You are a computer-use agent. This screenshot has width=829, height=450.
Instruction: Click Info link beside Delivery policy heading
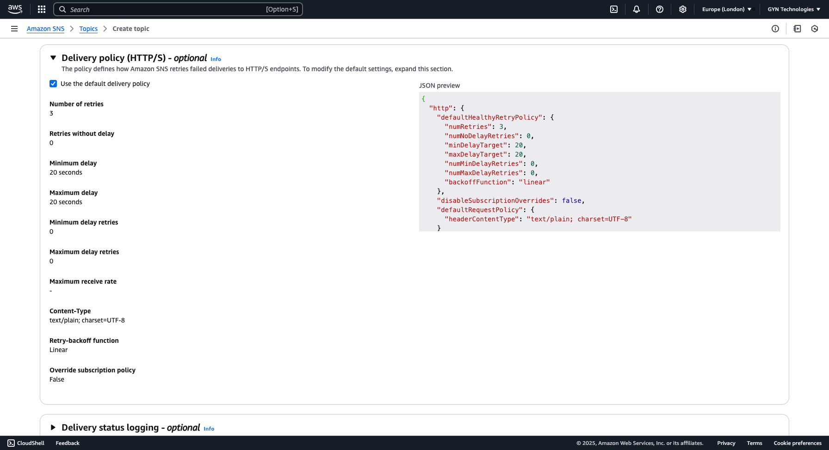tap(216, 59)
